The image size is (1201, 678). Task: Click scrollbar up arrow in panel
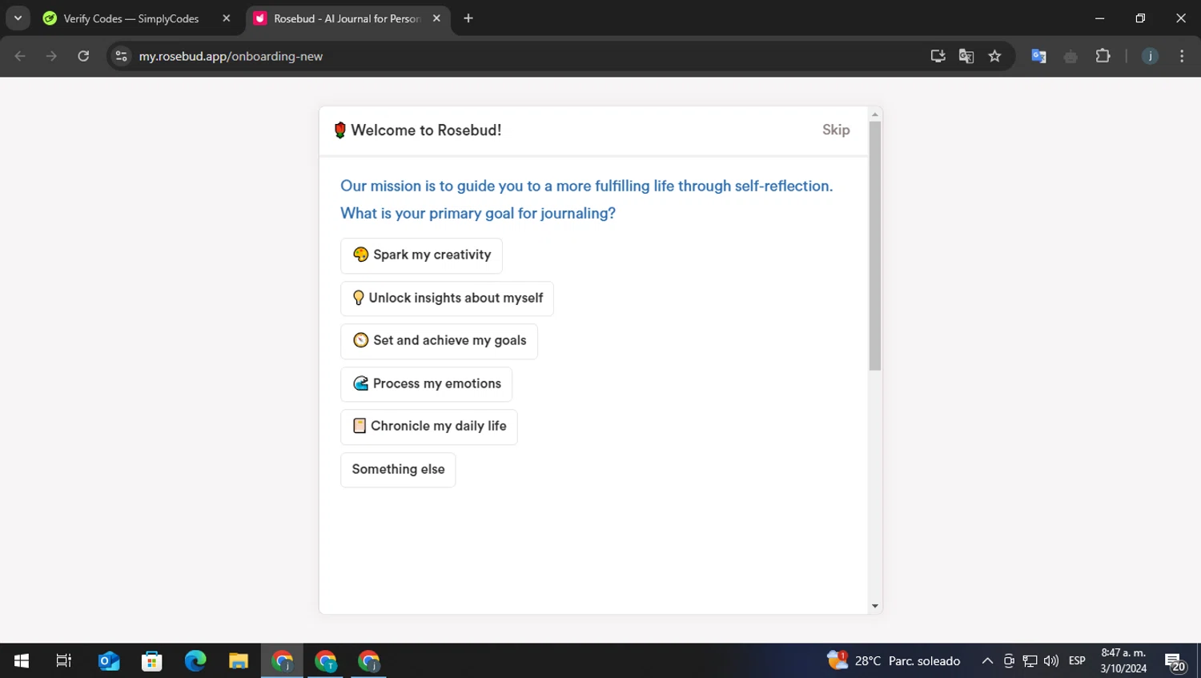[875, 114]
